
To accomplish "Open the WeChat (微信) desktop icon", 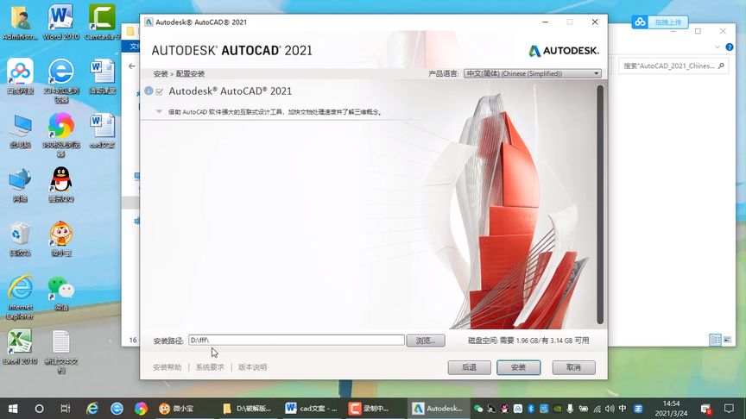I will click(x=61, y=293).
